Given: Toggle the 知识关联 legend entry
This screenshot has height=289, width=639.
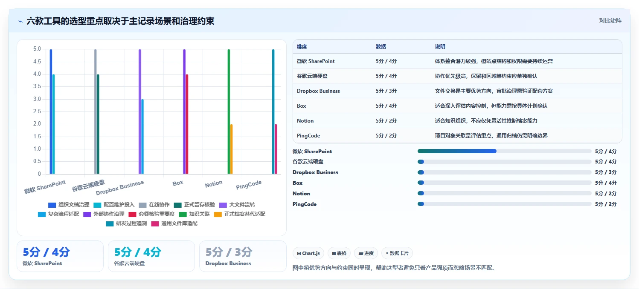Looking at the screenshot, I should click(x=194, y=214).
